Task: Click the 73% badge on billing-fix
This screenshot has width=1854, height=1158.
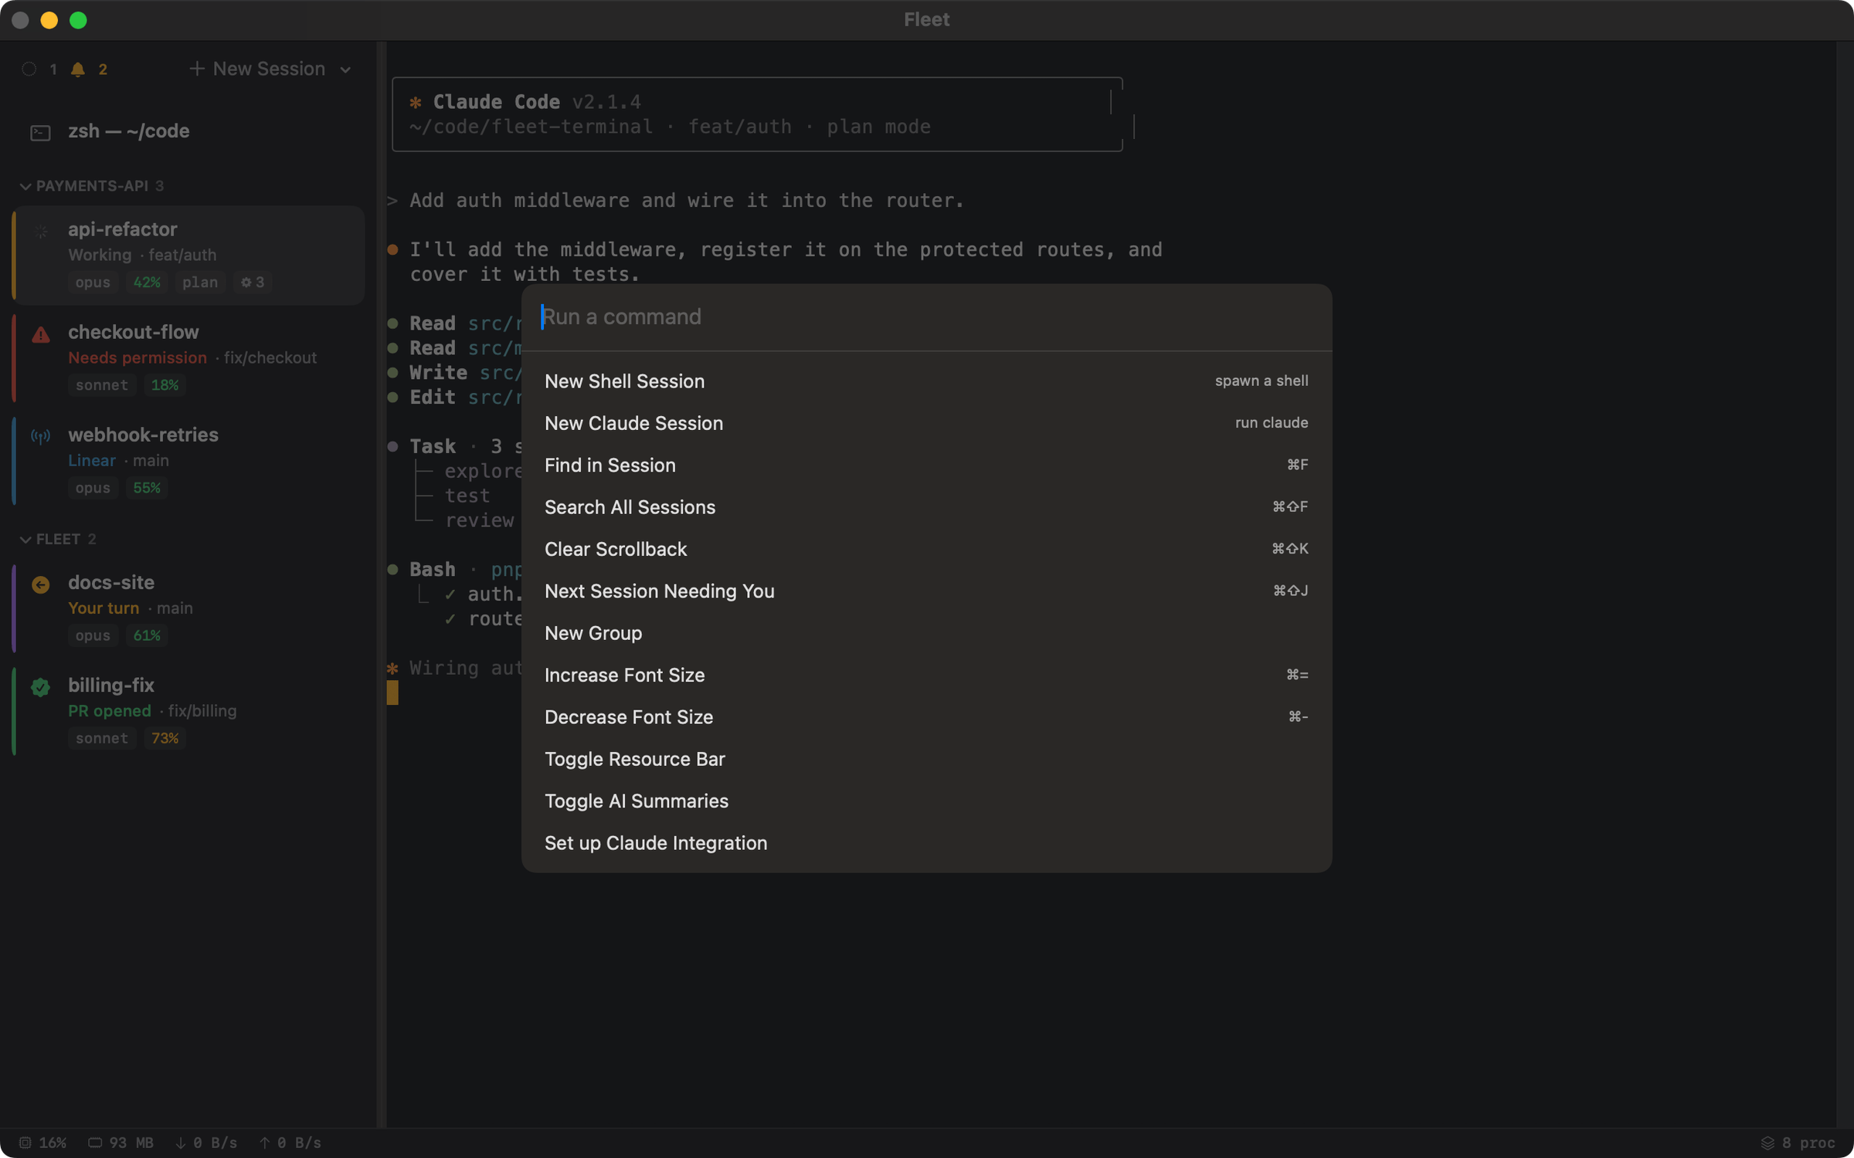Action: [165, 738]
